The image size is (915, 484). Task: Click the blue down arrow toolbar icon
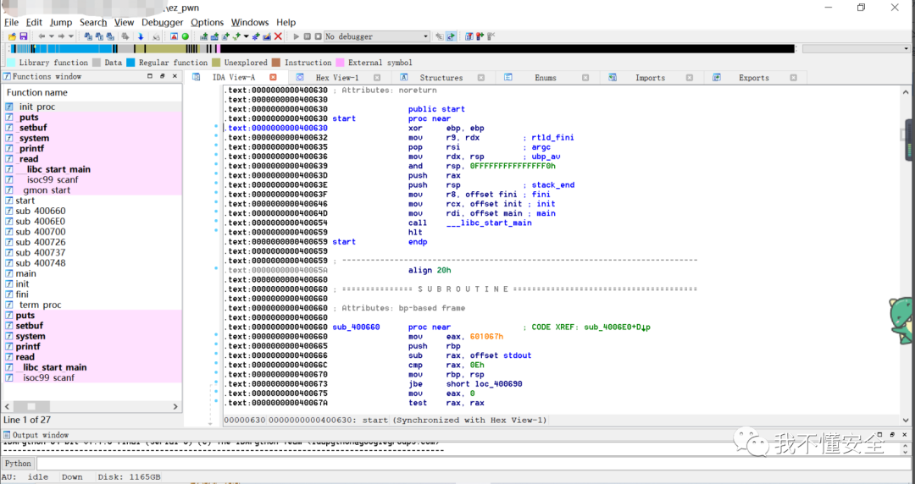coord(141,36)
